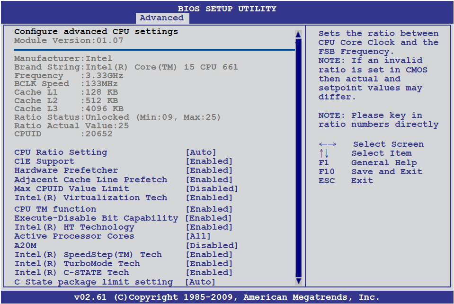The width and height of the screenshot is (454, 304).
Task: Select CPU Ratio Setting option
Action: point(61,152)
